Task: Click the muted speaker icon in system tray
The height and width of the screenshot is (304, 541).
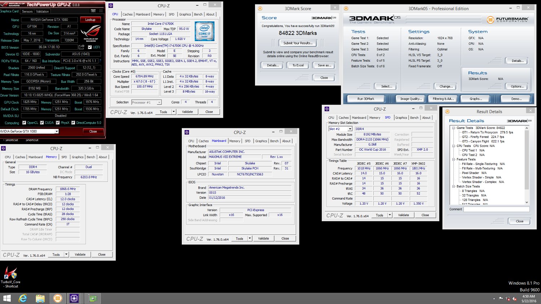Action: [x=514, y=299]
